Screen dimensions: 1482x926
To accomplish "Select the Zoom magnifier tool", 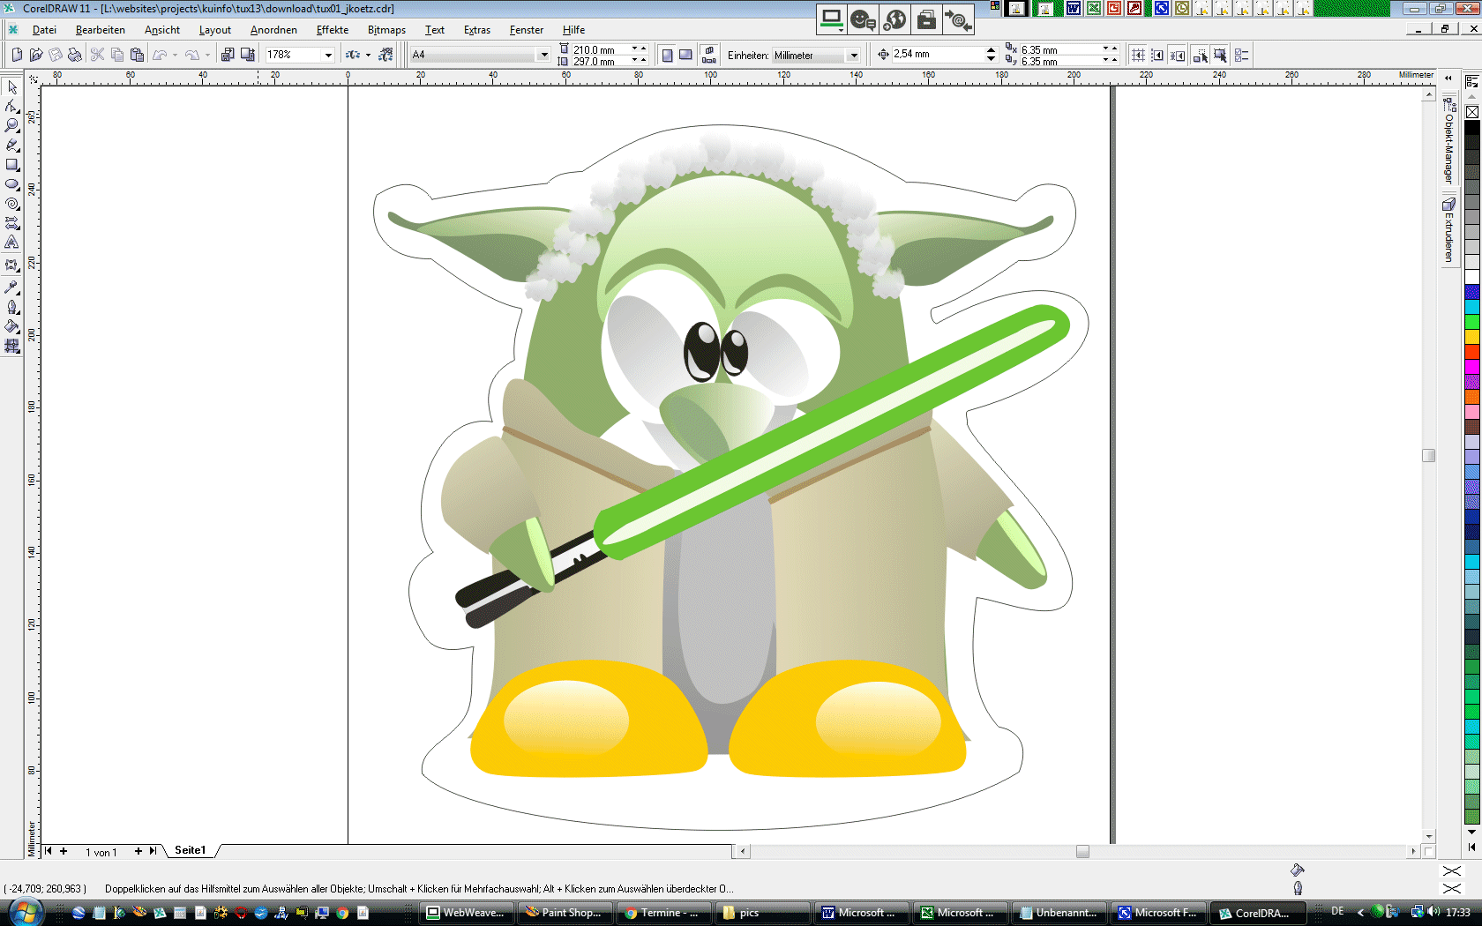I will click(12, 125).
